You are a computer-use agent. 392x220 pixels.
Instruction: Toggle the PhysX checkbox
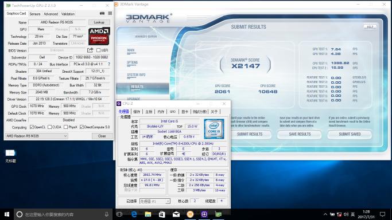point(66,127)
